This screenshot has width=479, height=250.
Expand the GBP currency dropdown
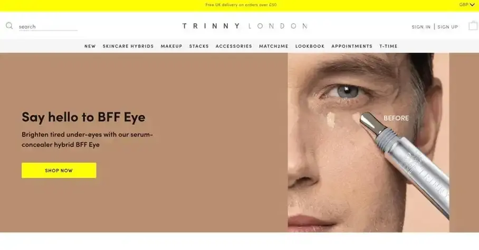pos(467,5)
